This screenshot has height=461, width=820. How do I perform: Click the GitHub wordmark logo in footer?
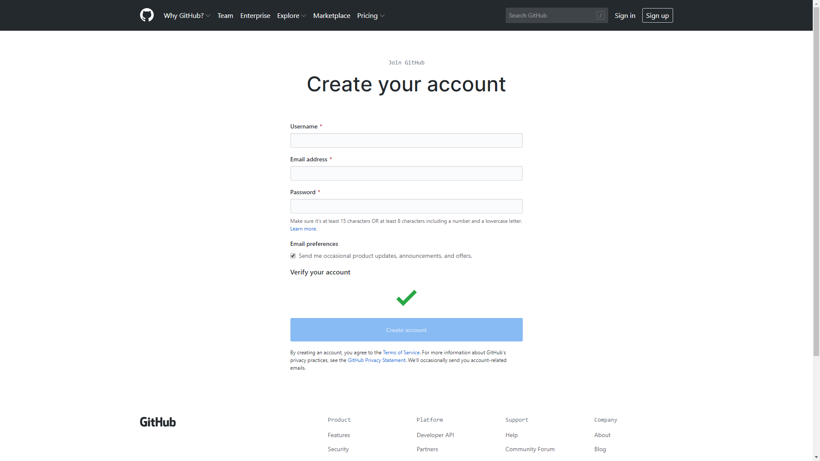pos(158,422)
